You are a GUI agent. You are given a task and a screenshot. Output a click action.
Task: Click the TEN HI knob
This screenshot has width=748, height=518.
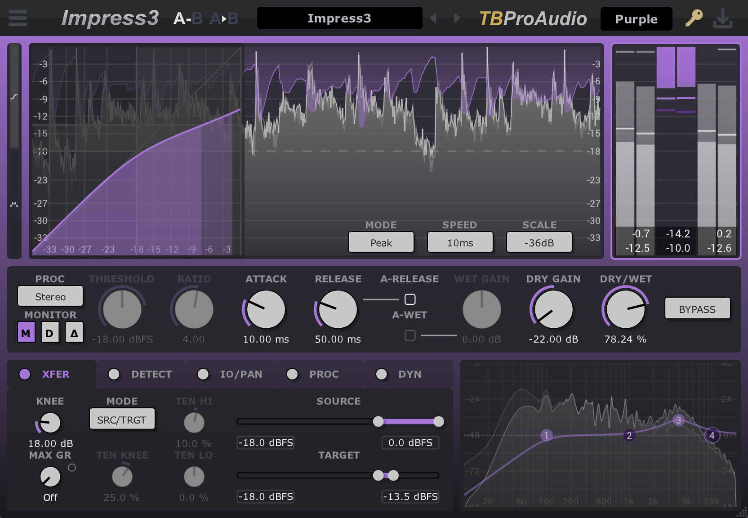coord(194,423)
